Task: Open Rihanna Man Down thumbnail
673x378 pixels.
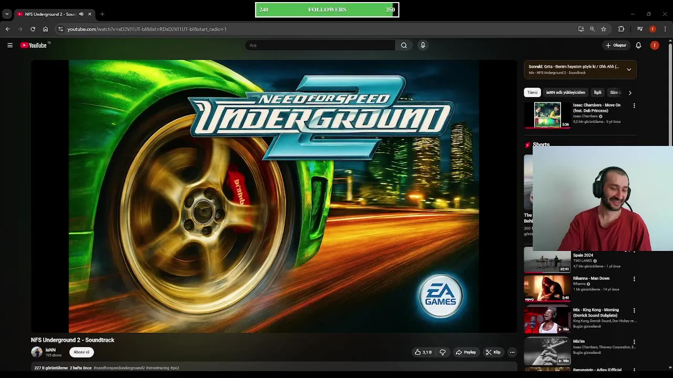Action: coord(547,288)
